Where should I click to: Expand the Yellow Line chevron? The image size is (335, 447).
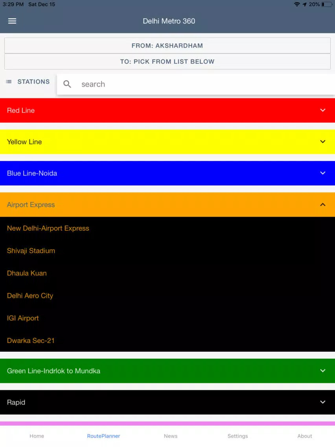[322, 141]
